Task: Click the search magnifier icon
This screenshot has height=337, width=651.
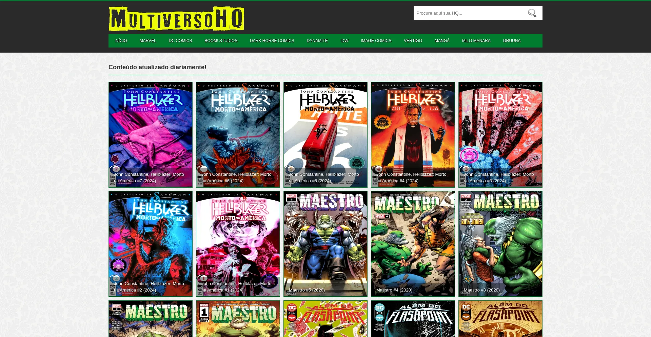Action: click(532, 13)
